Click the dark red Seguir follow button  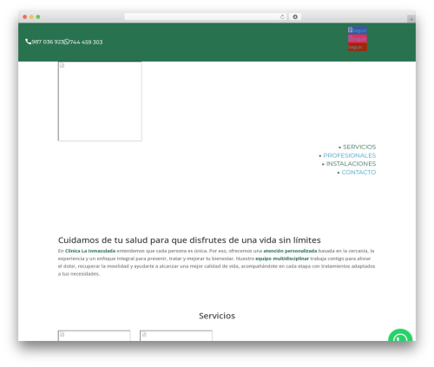(x=358, y=47)
